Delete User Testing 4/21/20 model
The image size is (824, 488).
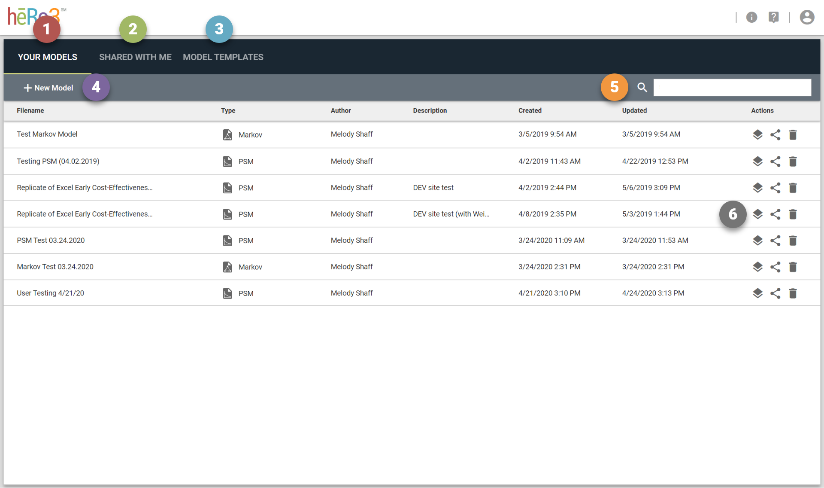(x=793, y=293)
